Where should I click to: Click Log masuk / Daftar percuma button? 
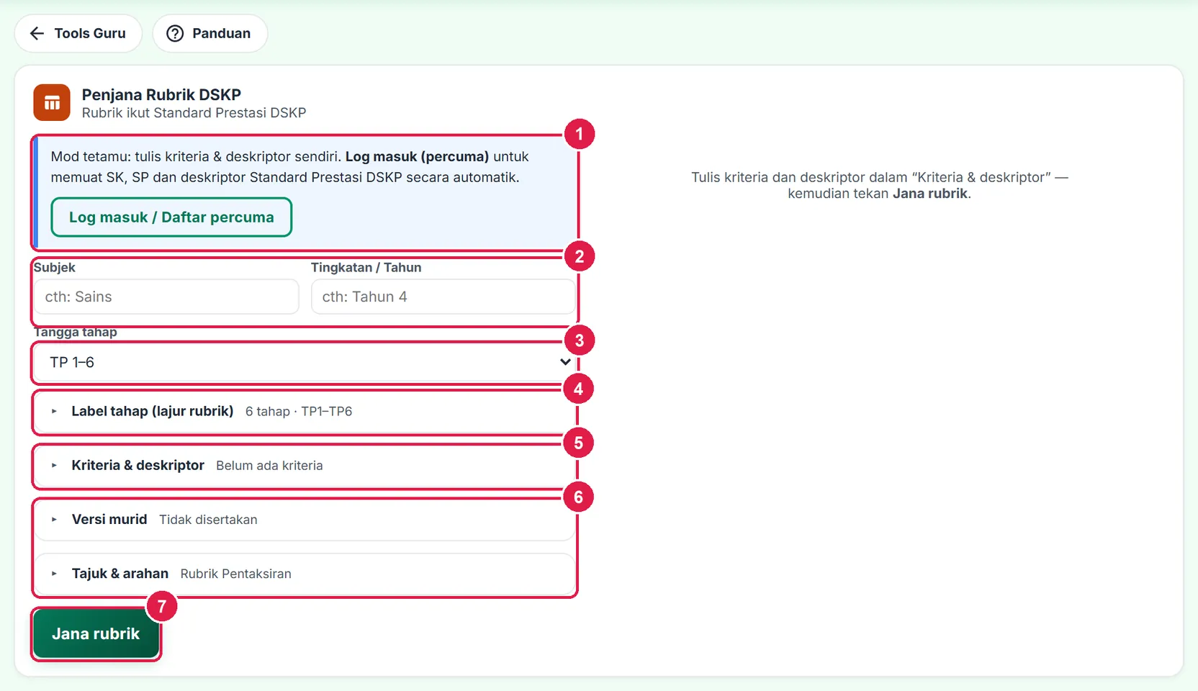coord(171,217)
